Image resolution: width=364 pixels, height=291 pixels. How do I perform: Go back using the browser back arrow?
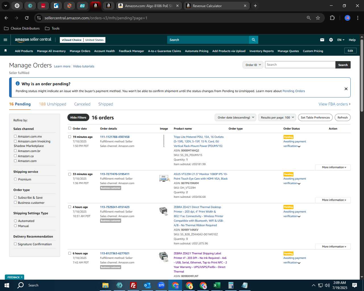click(6, 18)
